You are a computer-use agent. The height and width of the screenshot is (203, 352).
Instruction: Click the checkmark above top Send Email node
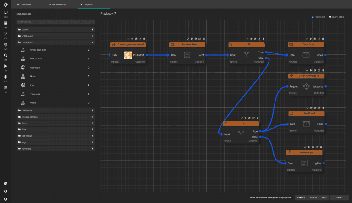[307, 39]
